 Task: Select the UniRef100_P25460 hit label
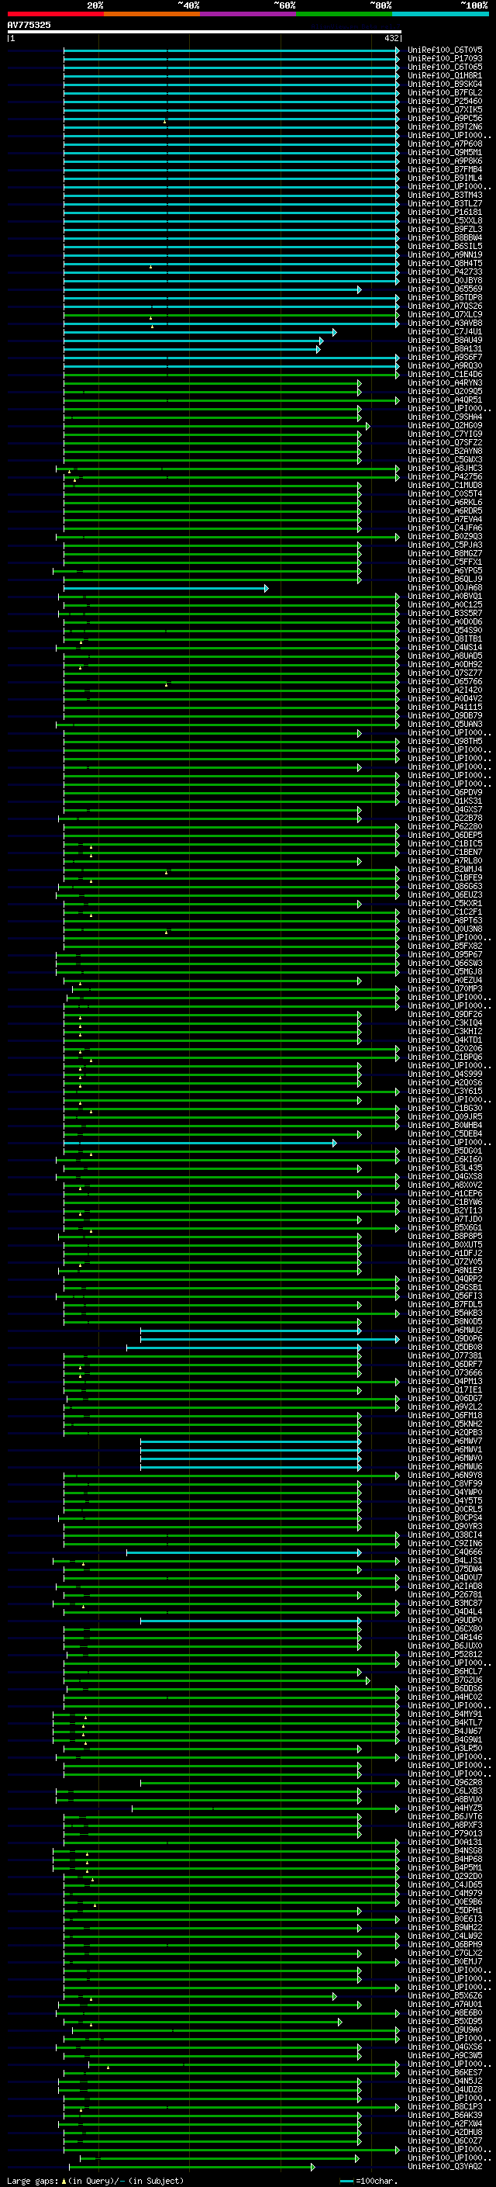click(x=445, y=101)
